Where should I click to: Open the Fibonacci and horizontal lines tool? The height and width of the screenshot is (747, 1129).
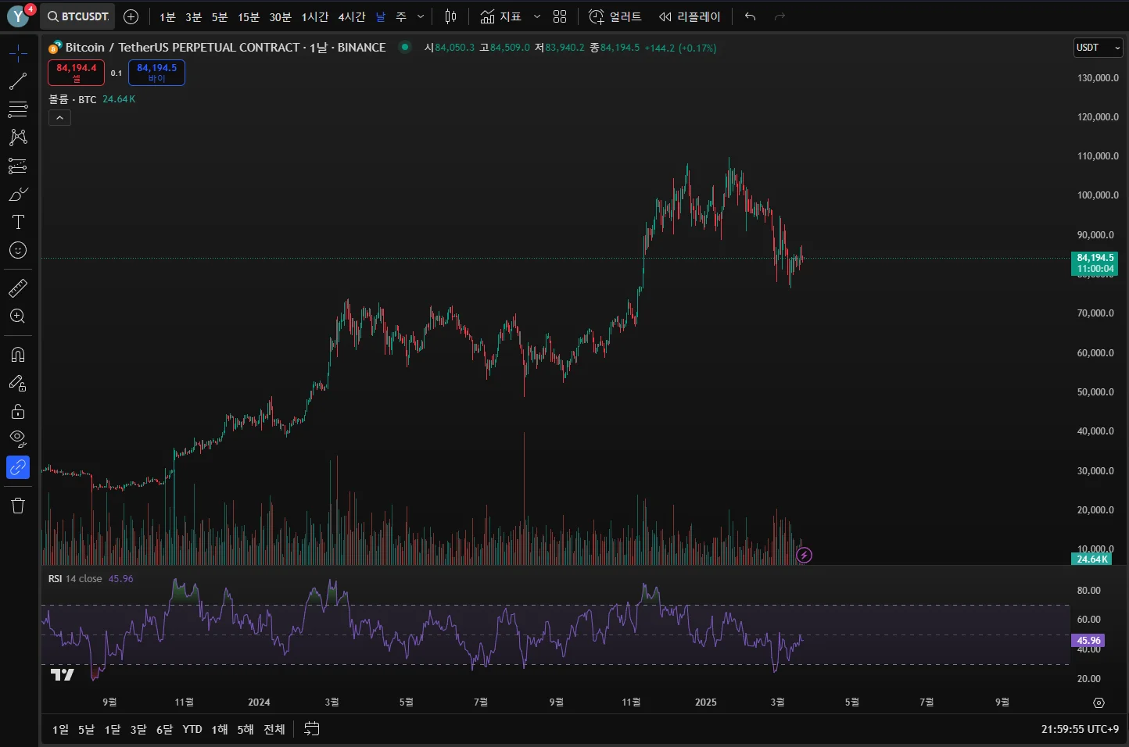click(18, 109)
